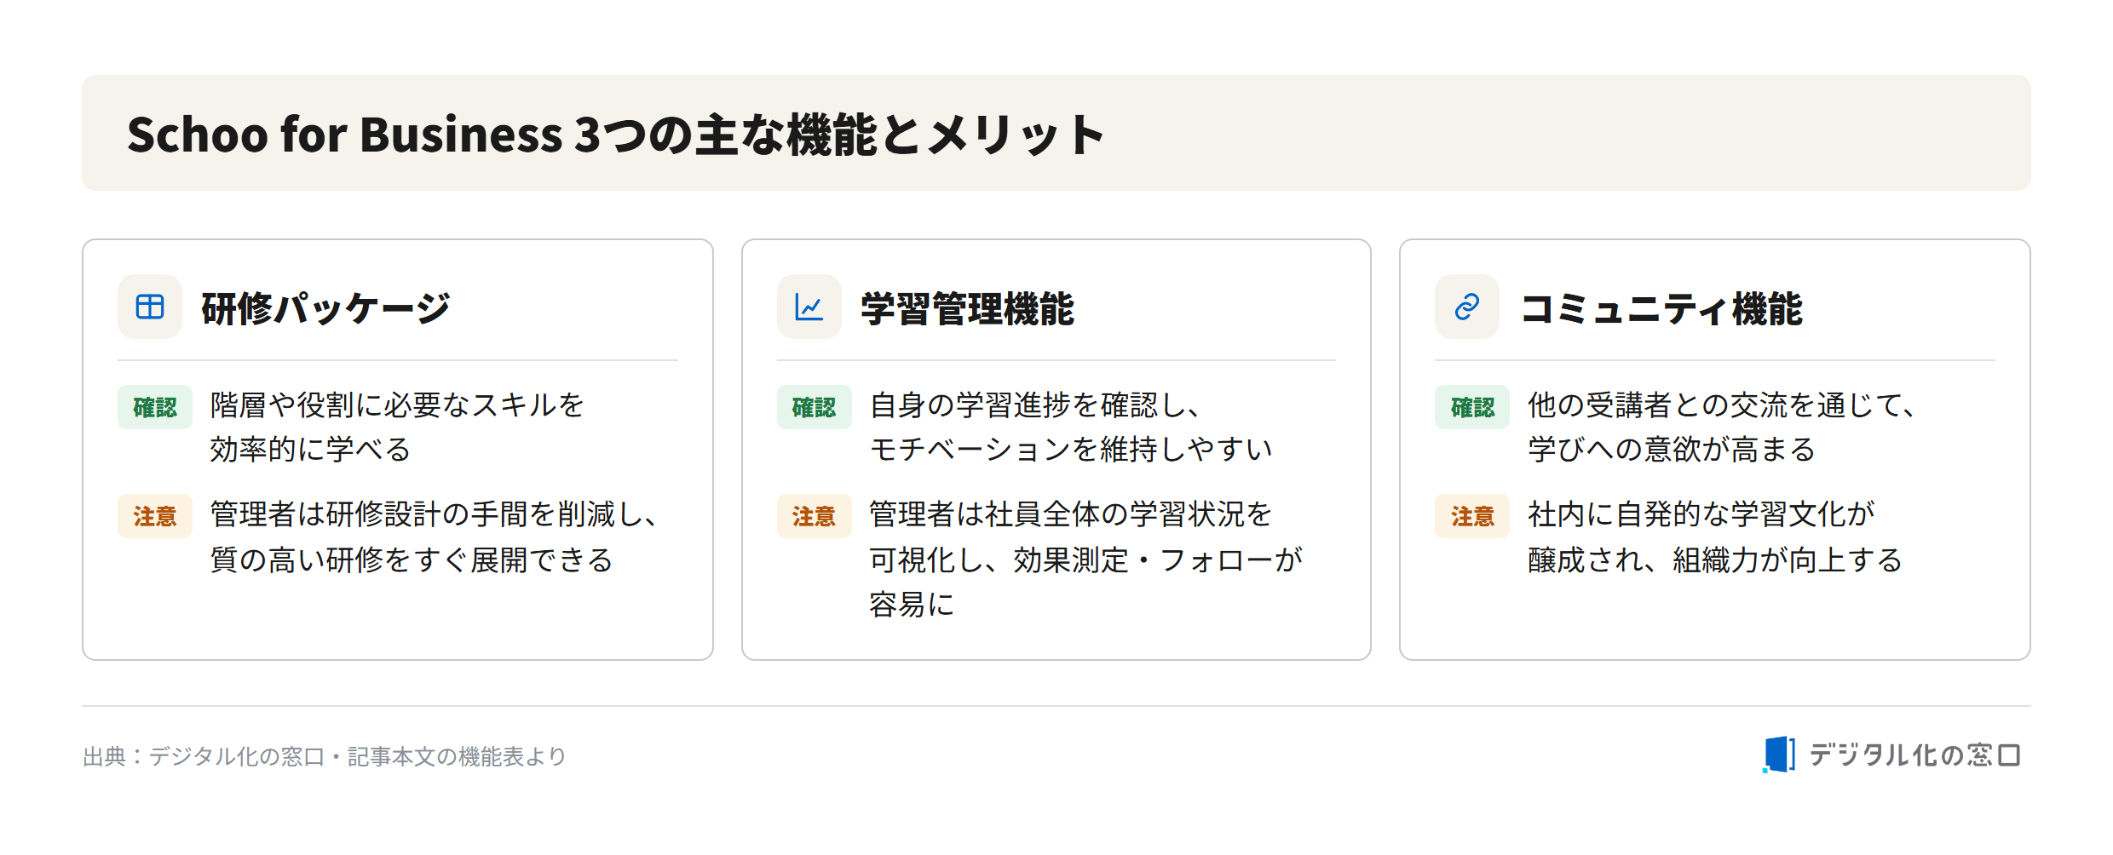The width and height of the screenshot is (2113, 855).
Task: Click the デジタル化の窓口 brand name text
Action: [1915, 755]
